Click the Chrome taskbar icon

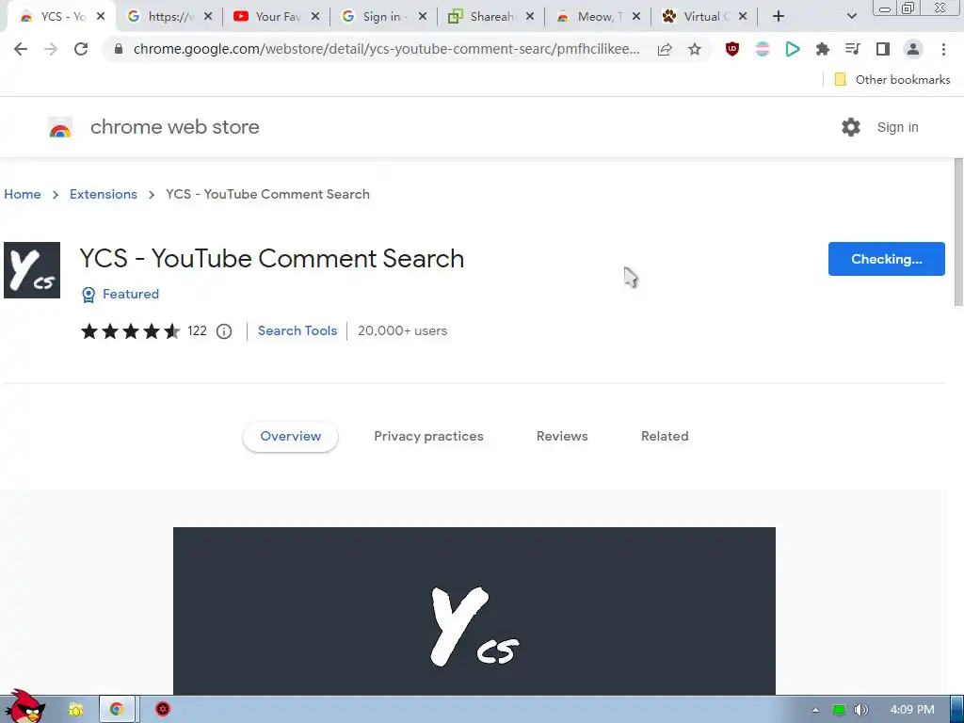[x=117, y=710]
